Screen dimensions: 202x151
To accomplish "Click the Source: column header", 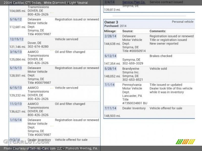I will click(x=128, y=31).
